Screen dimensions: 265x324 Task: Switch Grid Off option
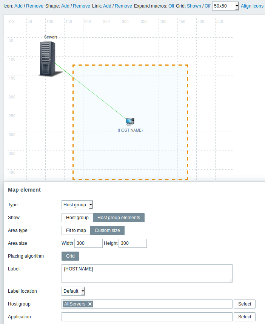(208, 6)
